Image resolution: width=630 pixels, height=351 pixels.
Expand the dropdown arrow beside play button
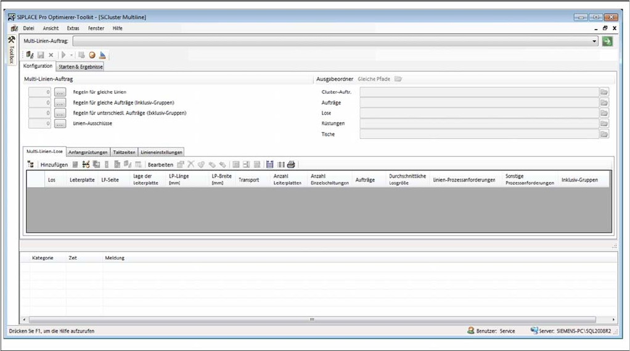click(x=72, y=55)
